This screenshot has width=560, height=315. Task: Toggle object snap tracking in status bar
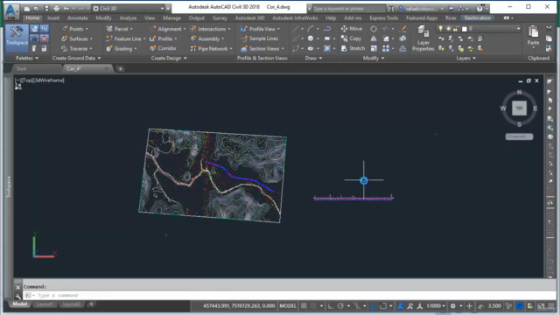pos(373,306)
